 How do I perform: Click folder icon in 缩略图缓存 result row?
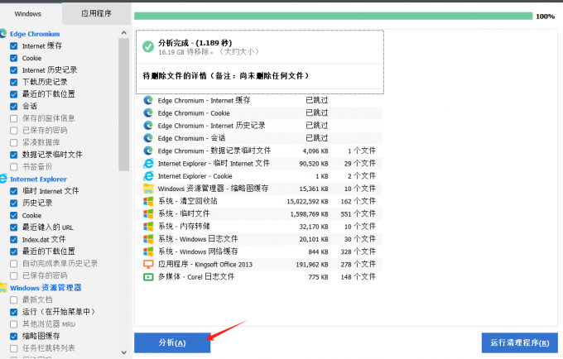pos(148,189)
